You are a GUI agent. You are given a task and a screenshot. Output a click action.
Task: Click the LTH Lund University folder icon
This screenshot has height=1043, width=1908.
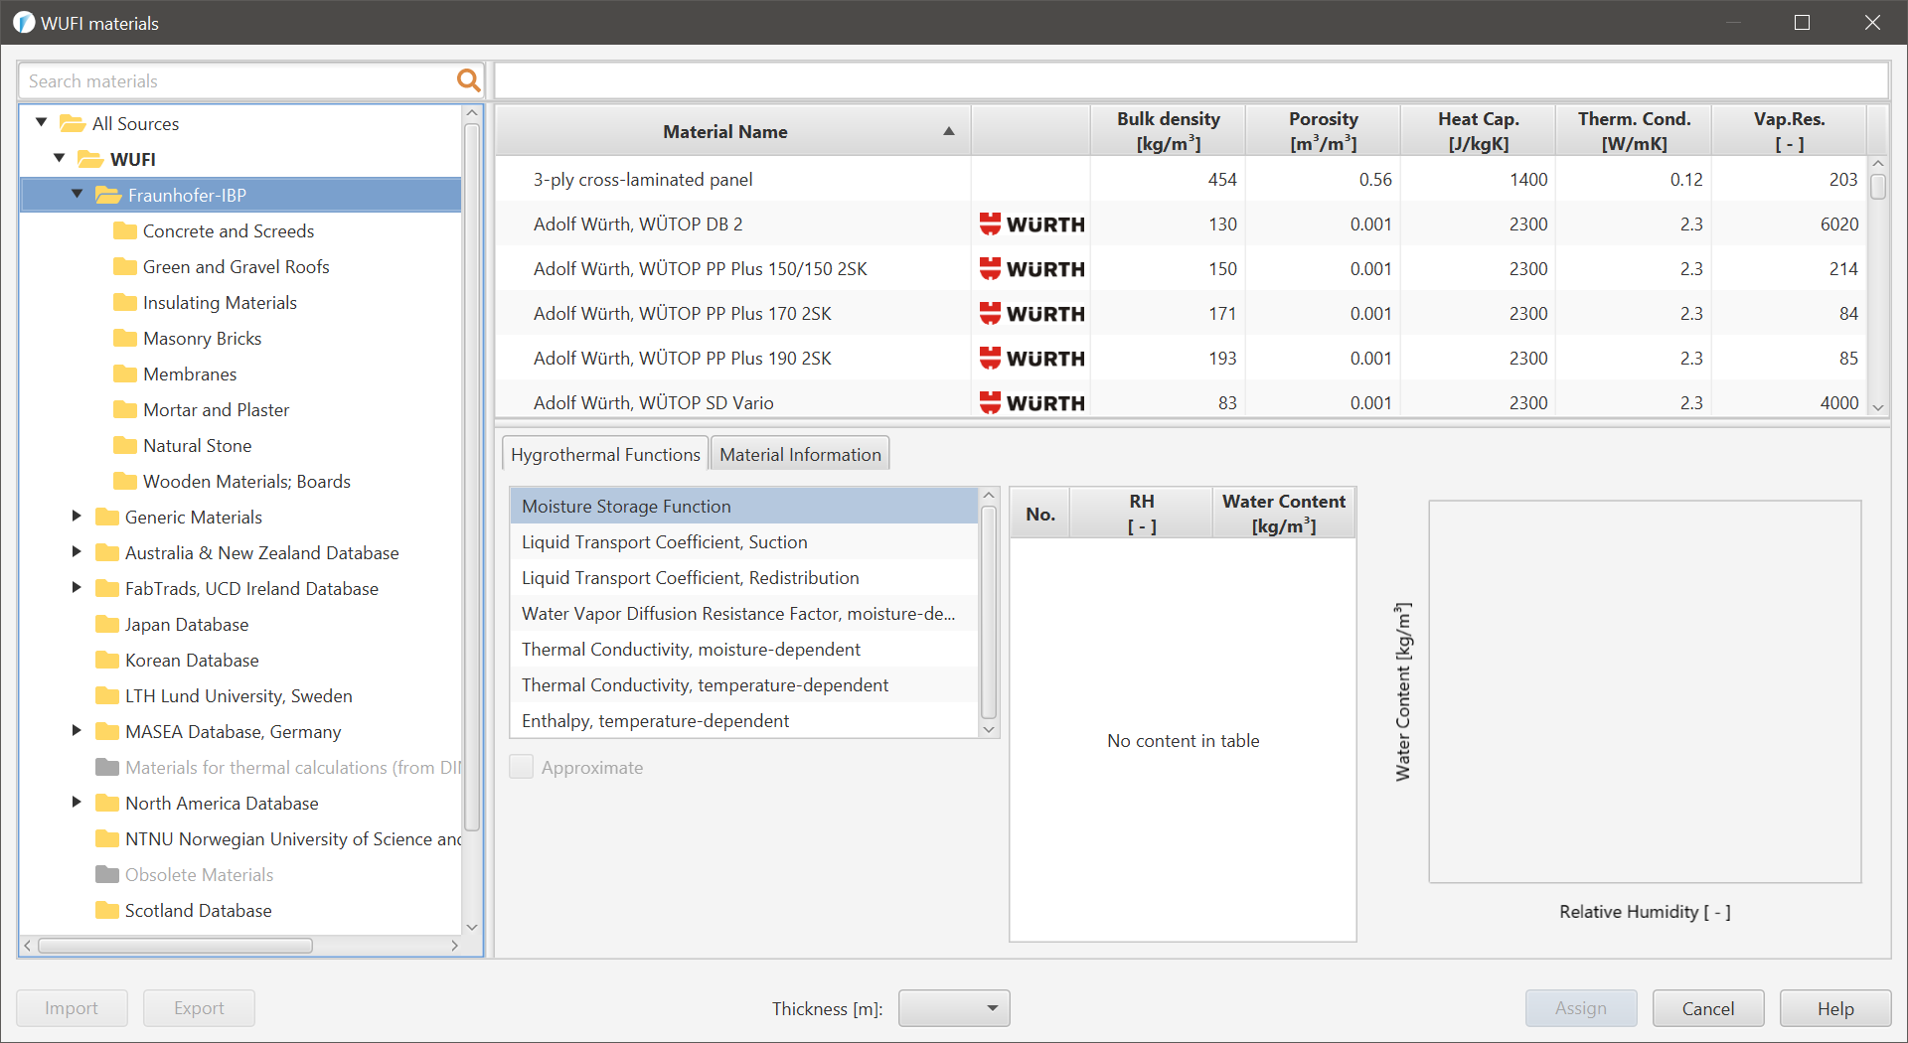(107, 695)
